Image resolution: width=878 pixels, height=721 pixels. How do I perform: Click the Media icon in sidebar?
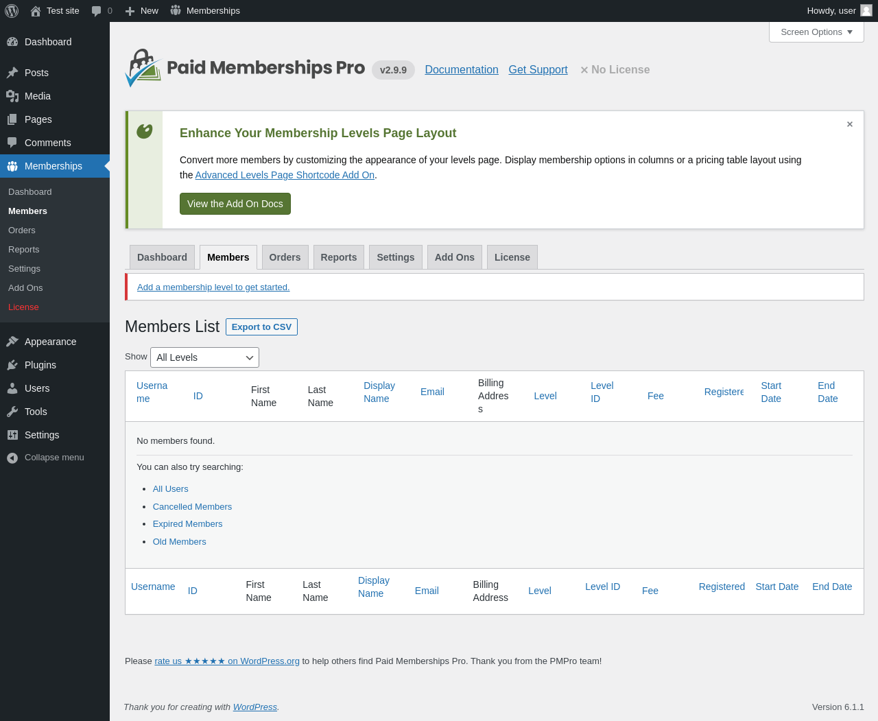(x=12, y=96)
